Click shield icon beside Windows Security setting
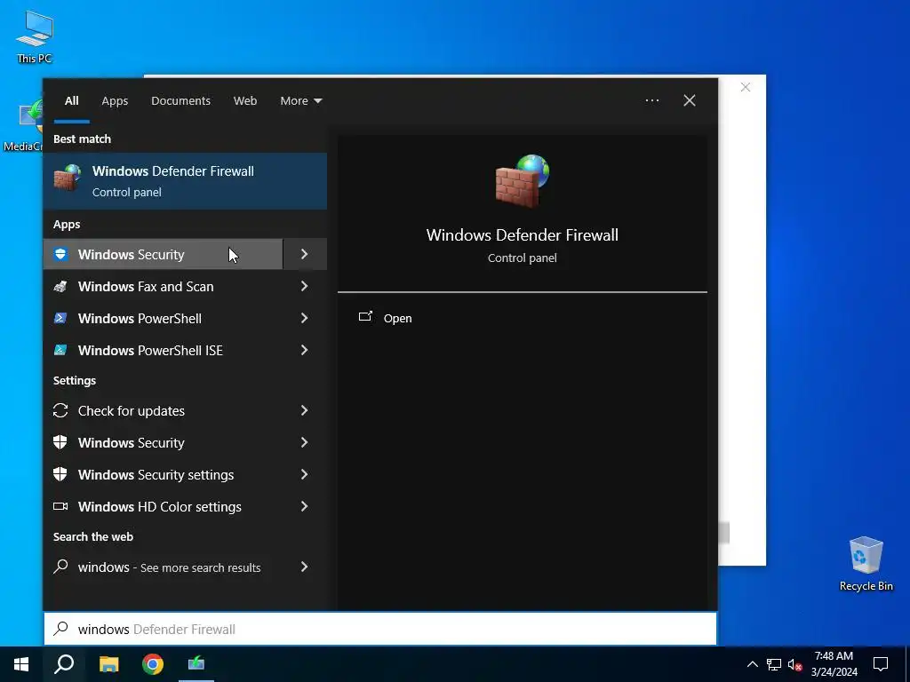 (x=60, y=442)
